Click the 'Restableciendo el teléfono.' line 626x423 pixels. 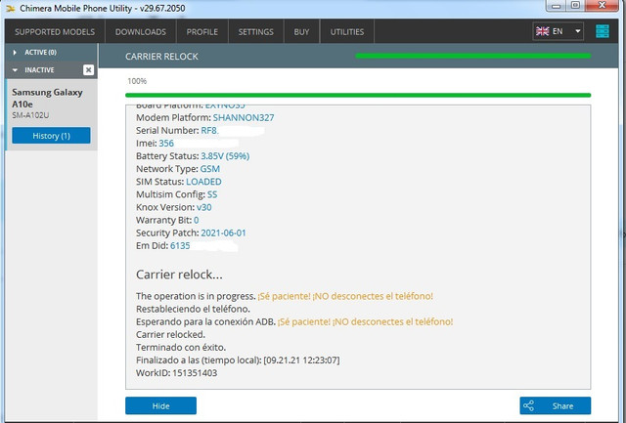(x=194, y=309)
